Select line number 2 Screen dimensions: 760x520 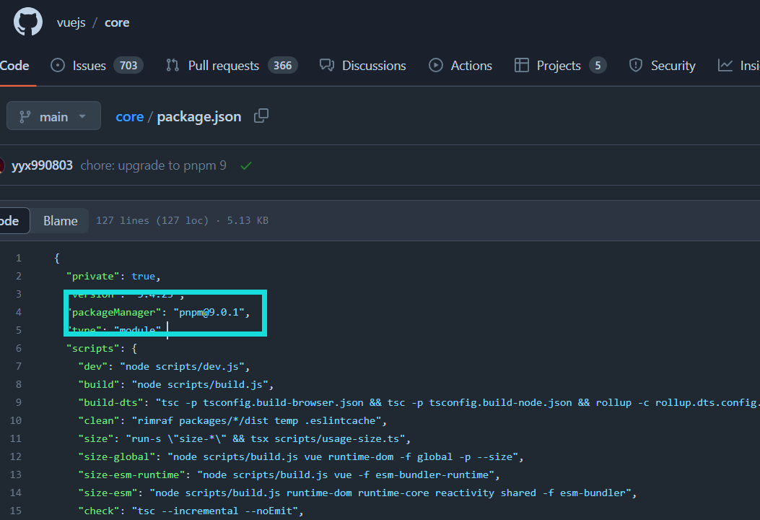pos(19,276)
